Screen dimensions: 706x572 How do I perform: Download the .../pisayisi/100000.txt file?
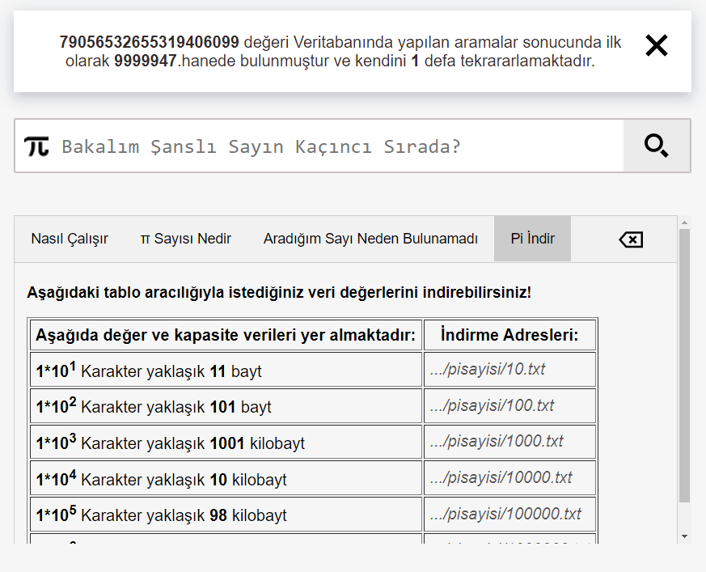[x=505, y=514]
